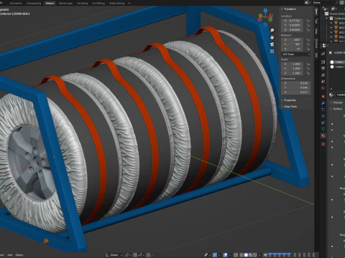Toggle proportional editing in header

[x=149, y=255]
